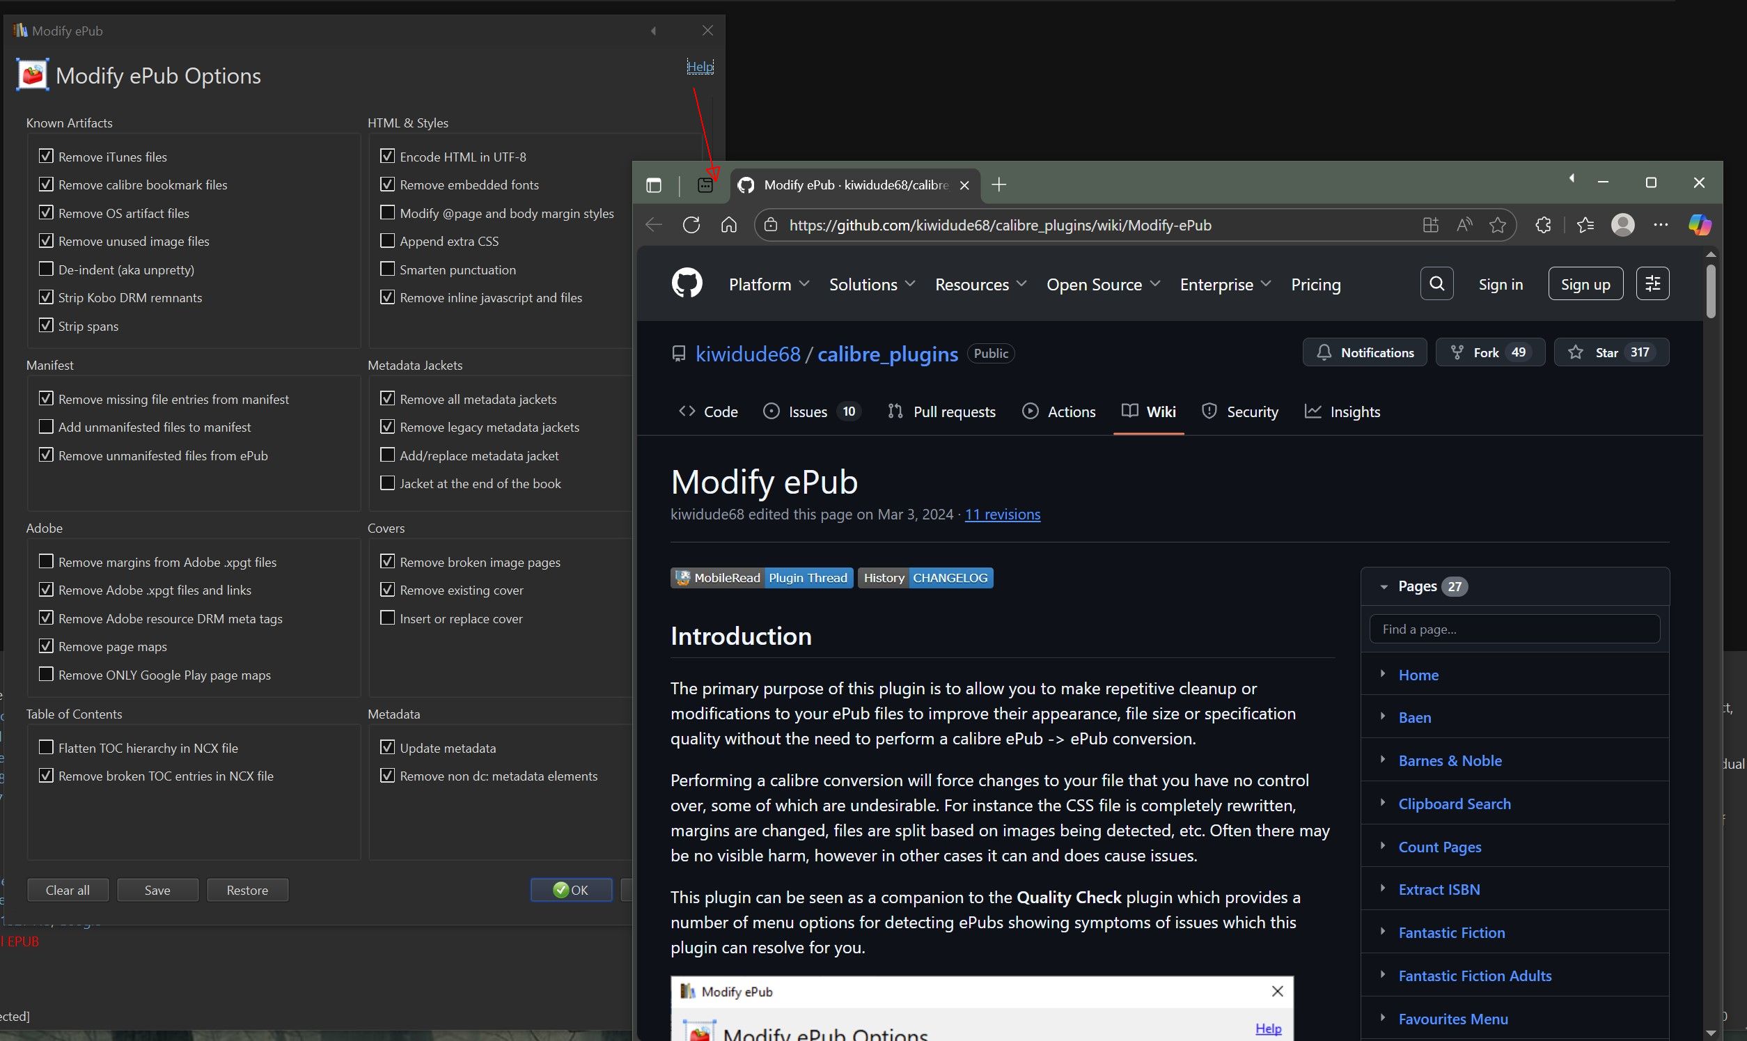Open the Issues tab
Image resolution: width=1747 pixels, height=1041 pixels.
(x=811, y=412)
